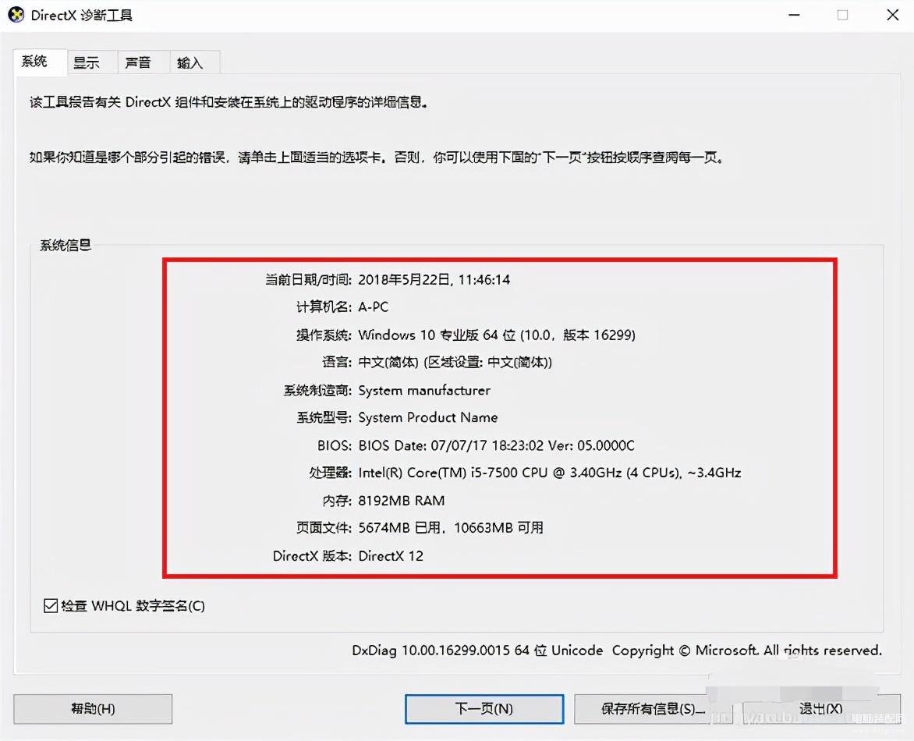Viewport: 914px width, 741px height.
Task: Toggle the 检查 WHQL 数字签名 checkbox
Action: [51, 606]
